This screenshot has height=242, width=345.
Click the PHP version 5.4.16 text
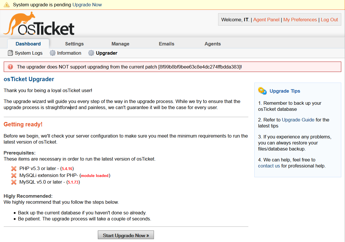[x=67, y=169]
